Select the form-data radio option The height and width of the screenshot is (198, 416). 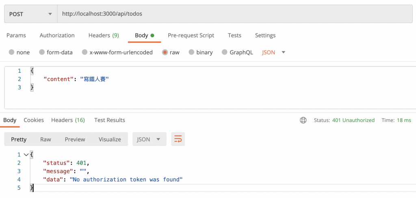tap(42, 52)
